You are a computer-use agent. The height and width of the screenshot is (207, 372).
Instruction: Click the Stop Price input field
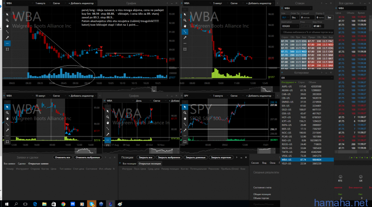click(x=319, y=26)
